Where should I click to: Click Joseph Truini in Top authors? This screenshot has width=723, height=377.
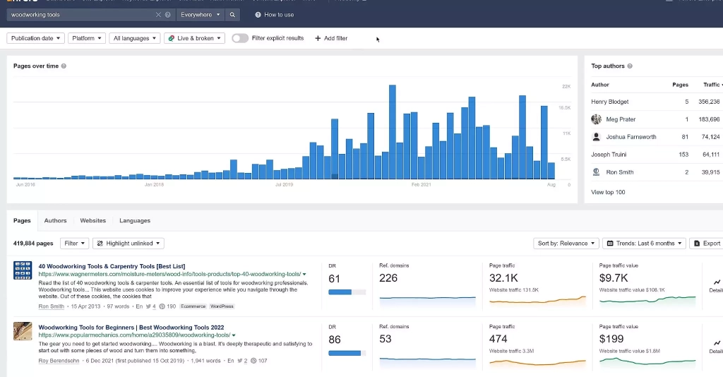[609, 155]
